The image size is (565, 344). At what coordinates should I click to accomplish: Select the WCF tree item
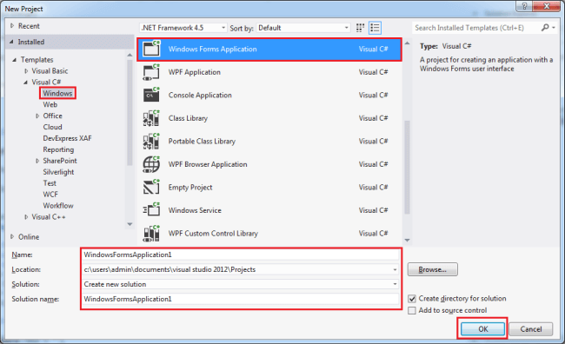coord(50,195)
